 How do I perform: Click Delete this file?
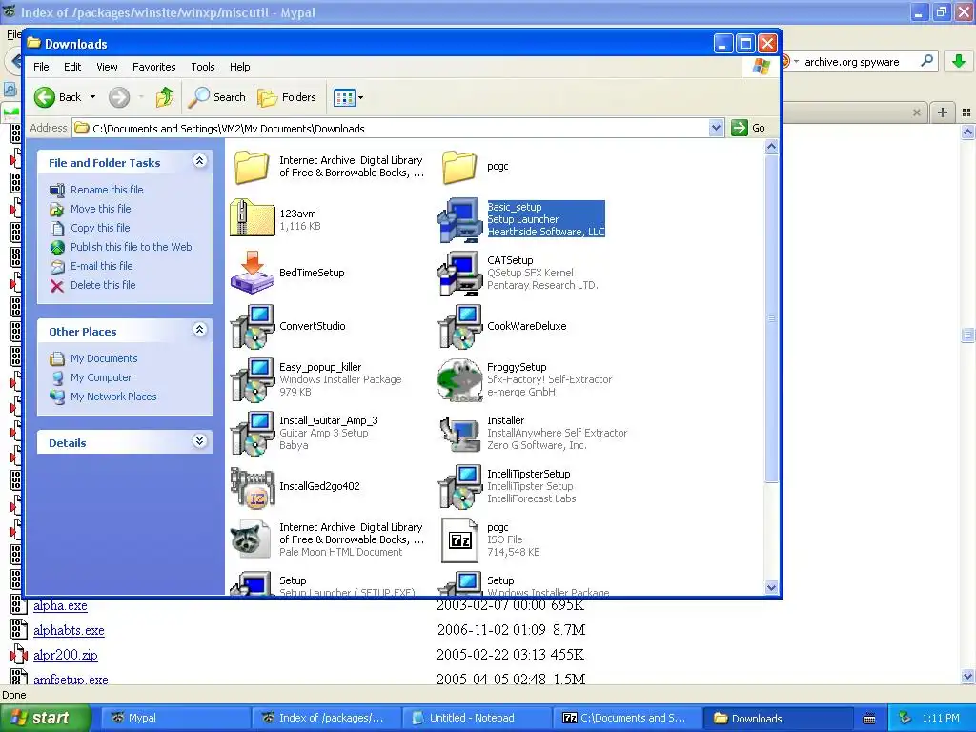point(103,285)
